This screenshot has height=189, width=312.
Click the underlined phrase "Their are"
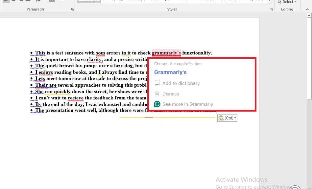(46, 85)
